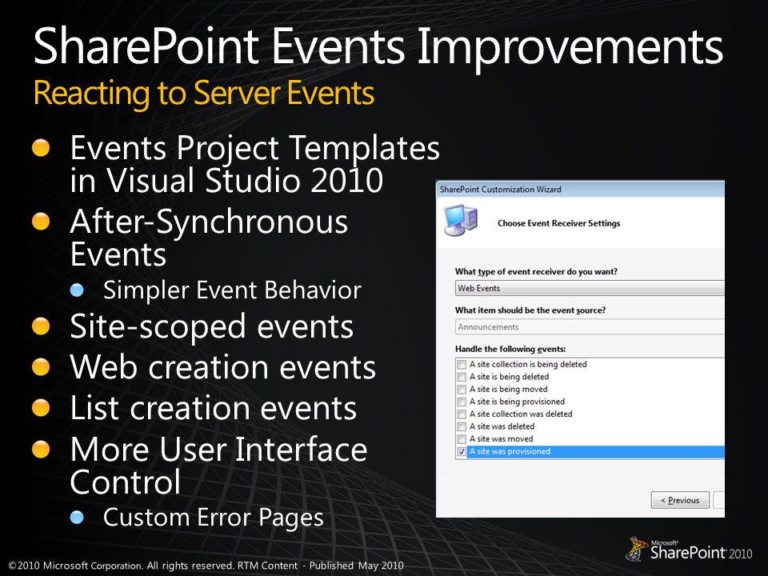Click the SharePoint 2010 logo

coord(689,549)
